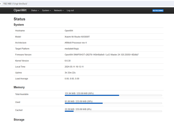
Task: Click the load value 0.00, 0.00, 0.00
Action: (x=72, y=79)
